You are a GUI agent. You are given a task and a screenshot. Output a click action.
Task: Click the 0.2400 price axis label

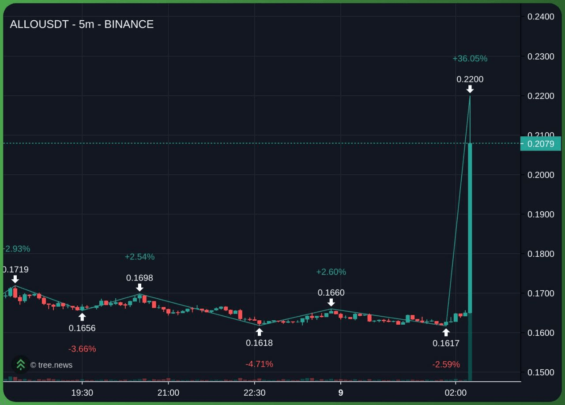541,17
